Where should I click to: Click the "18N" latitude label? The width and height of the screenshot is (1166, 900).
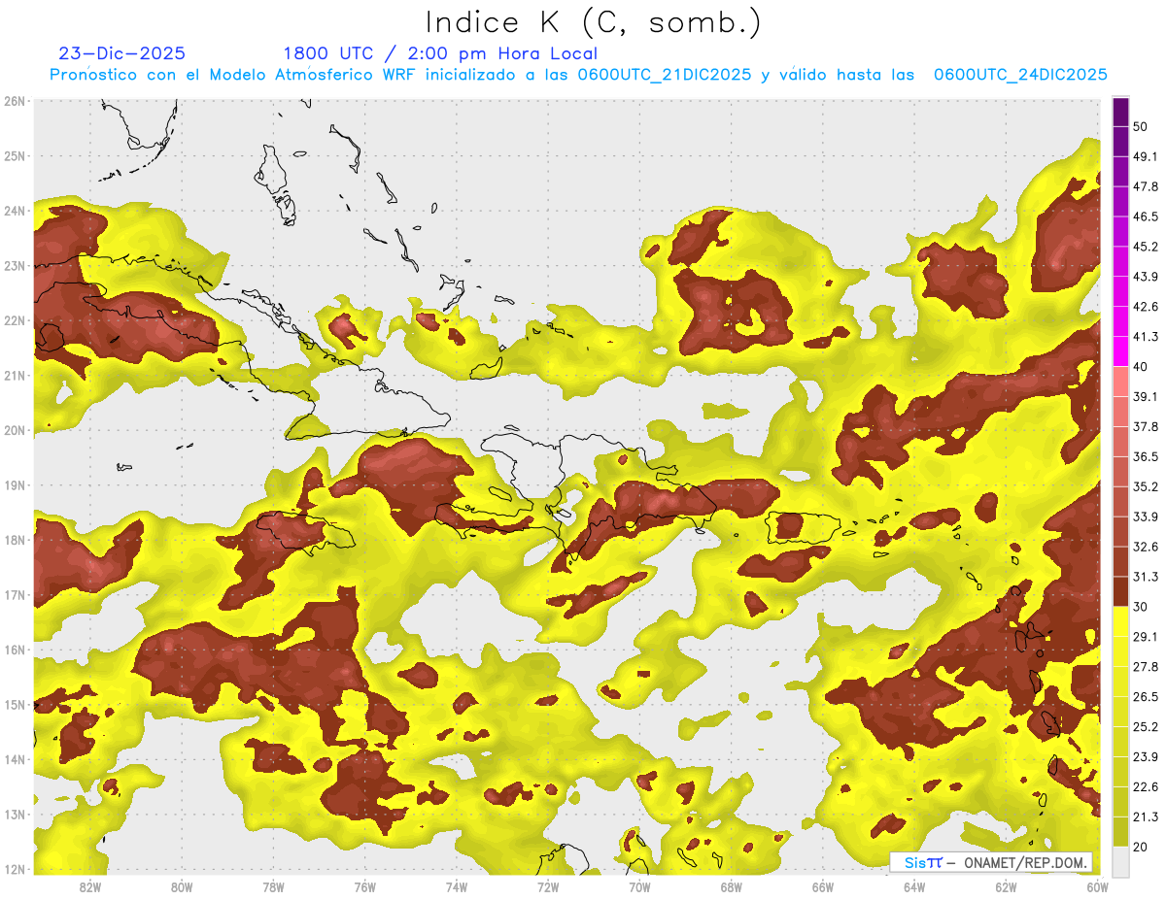[15, 540]
